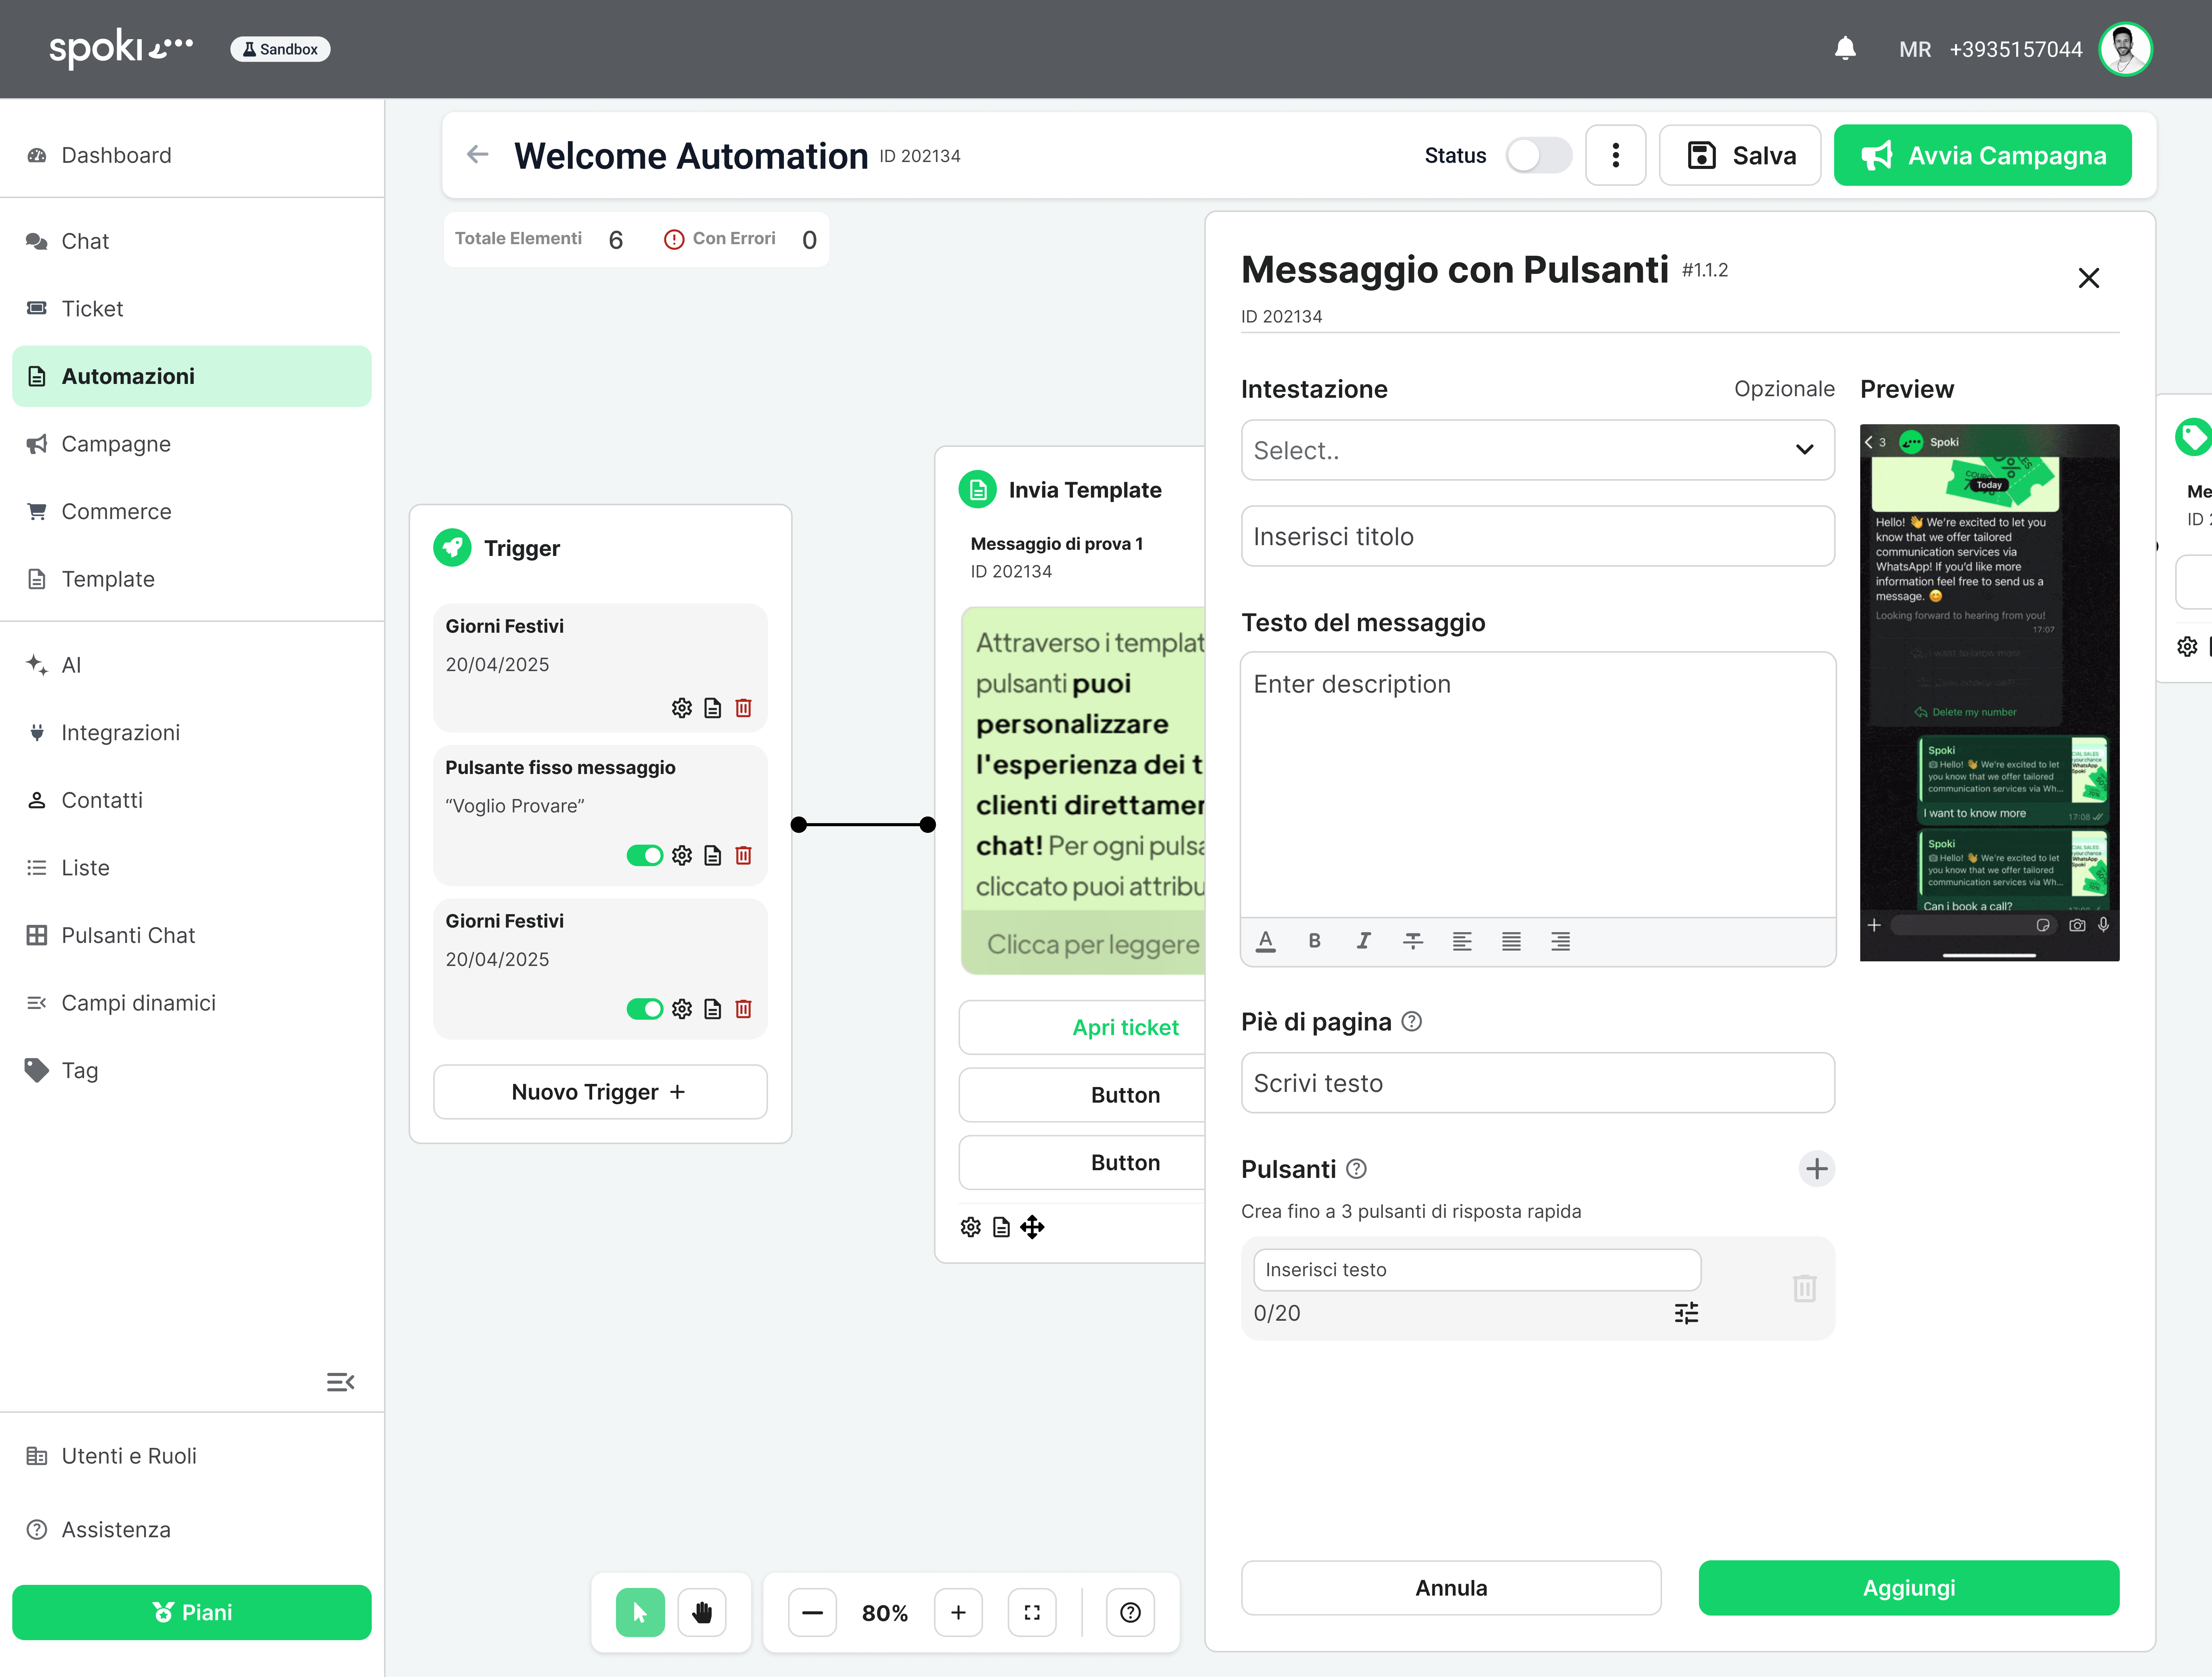Image resolution: width=2212 pixels, height=1677 pixels.
Task: Zoom out the canvas with minus
Action: 812,1612
